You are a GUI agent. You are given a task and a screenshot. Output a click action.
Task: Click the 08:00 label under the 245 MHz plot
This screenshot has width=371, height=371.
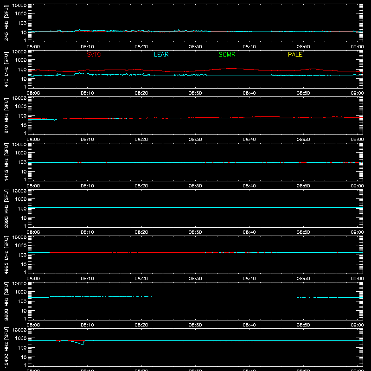click(33, 47)
